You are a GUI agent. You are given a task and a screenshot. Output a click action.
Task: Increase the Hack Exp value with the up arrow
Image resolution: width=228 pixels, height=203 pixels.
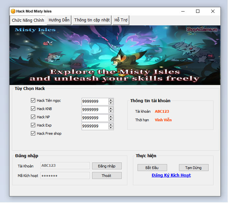click(x=111, y=125)
